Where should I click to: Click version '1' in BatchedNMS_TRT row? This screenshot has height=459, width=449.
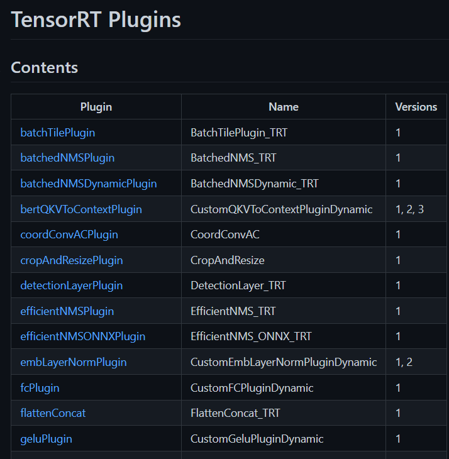point(398,158)
